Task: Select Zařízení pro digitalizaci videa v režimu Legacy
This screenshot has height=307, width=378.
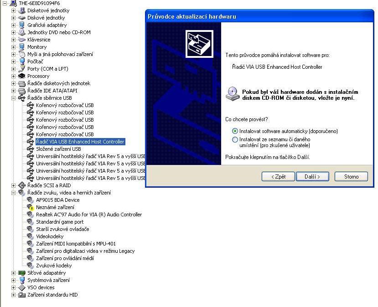Action: pyautogui.click(x=85, y=251)
